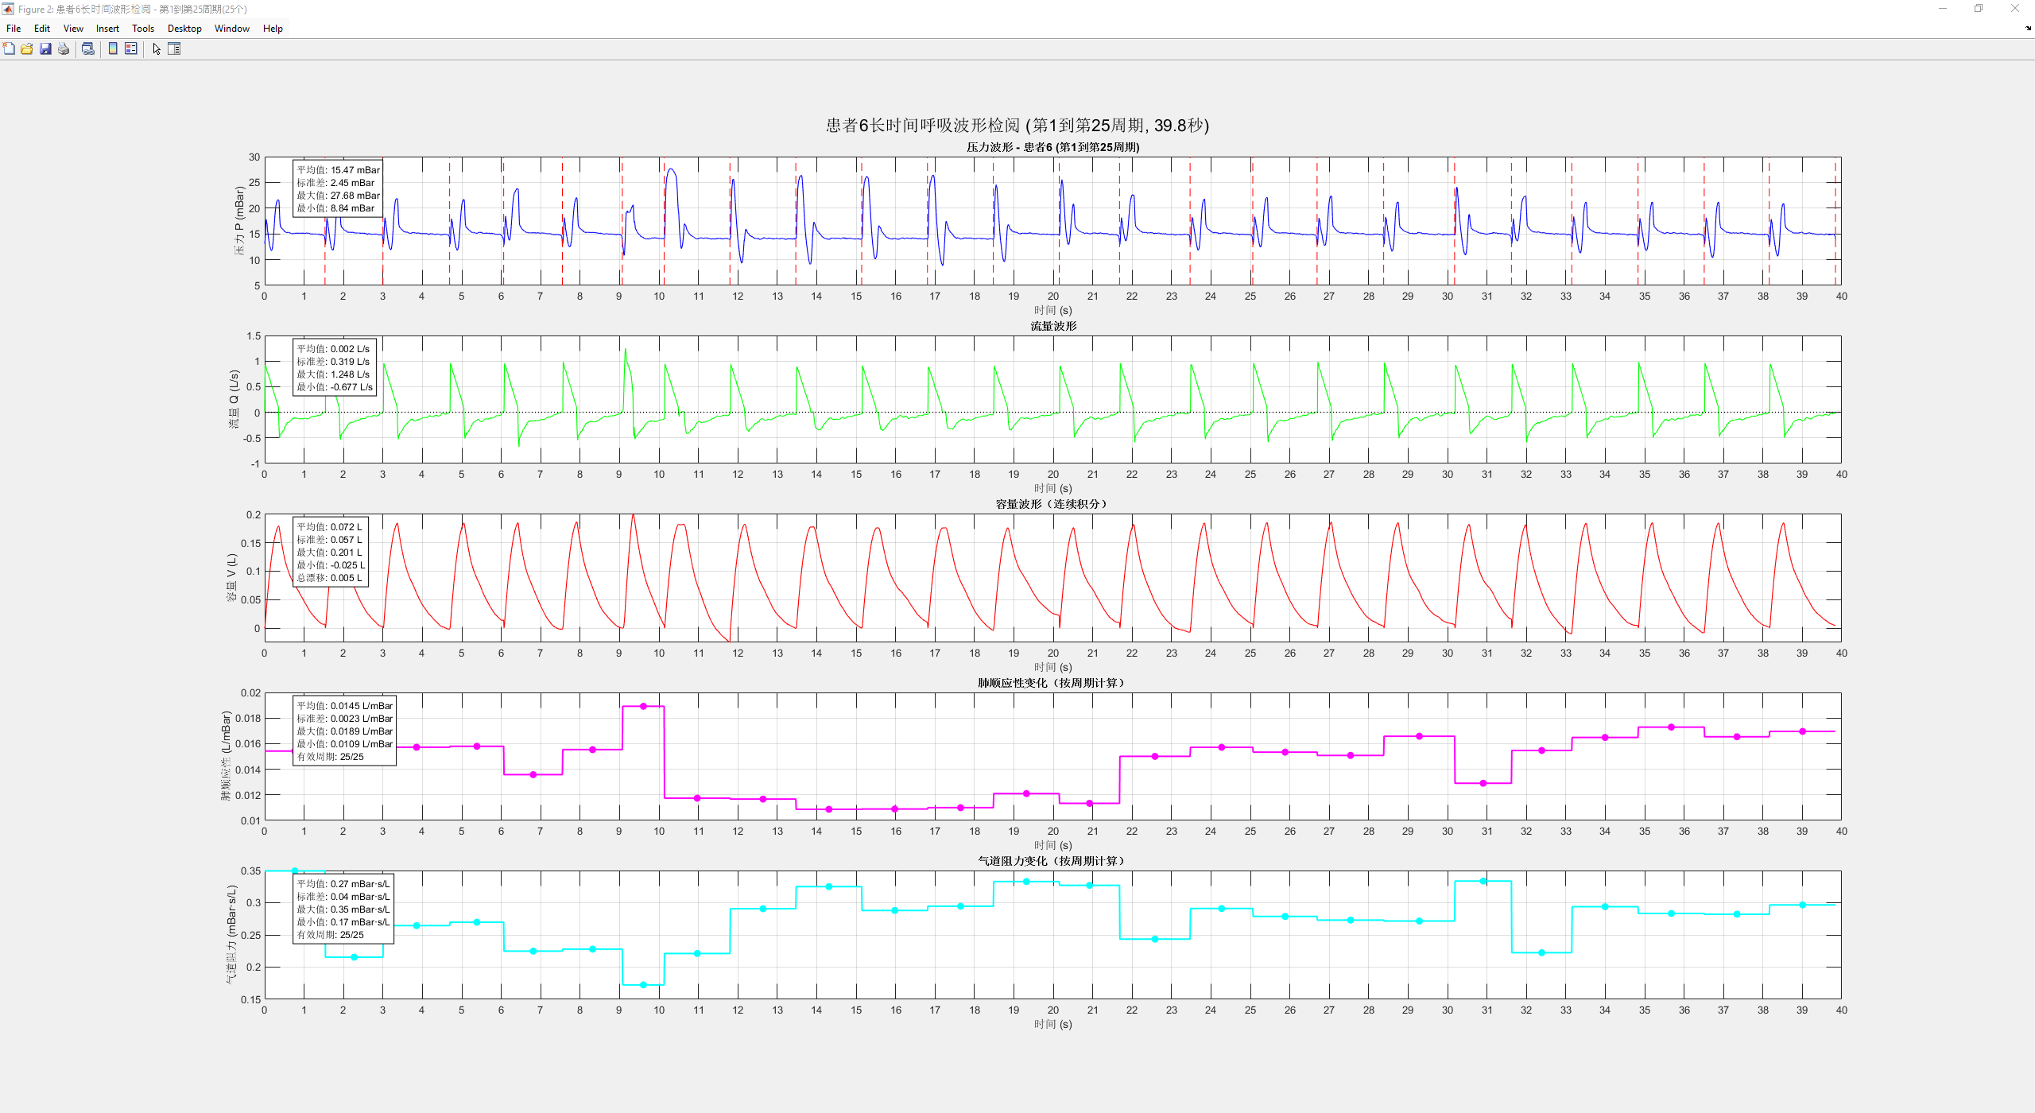Click the 时间 (s) label under the resistance plot
This screenshot has width=2035, height=1113.
pos(1052,1024)
